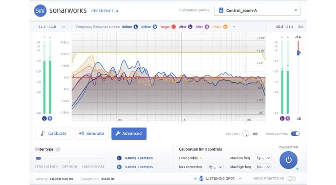
Task: Click the Filter type slider handle
Action: click(38, 158)
